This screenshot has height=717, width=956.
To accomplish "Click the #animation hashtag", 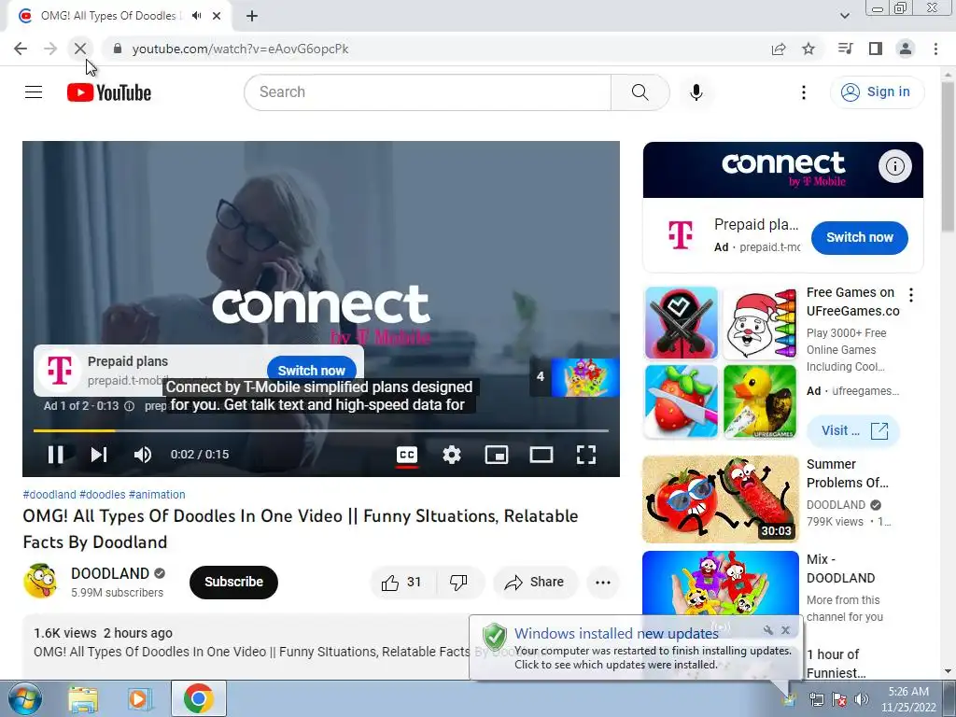I will [157, 495].
